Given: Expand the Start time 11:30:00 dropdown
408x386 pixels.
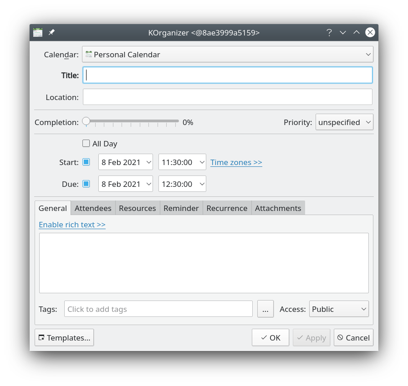Looking at the screenshot, I should point(182,162).
